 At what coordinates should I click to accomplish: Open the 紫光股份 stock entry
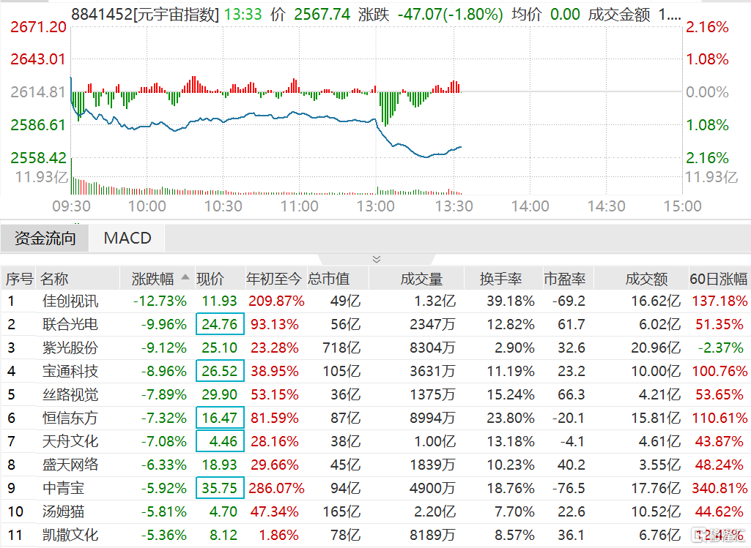pos(70,348)
